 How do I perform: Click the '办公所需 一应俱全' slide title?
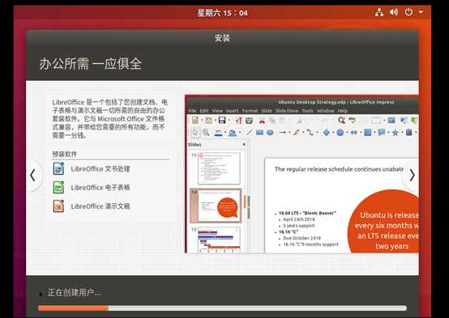[x=91, y=64]
